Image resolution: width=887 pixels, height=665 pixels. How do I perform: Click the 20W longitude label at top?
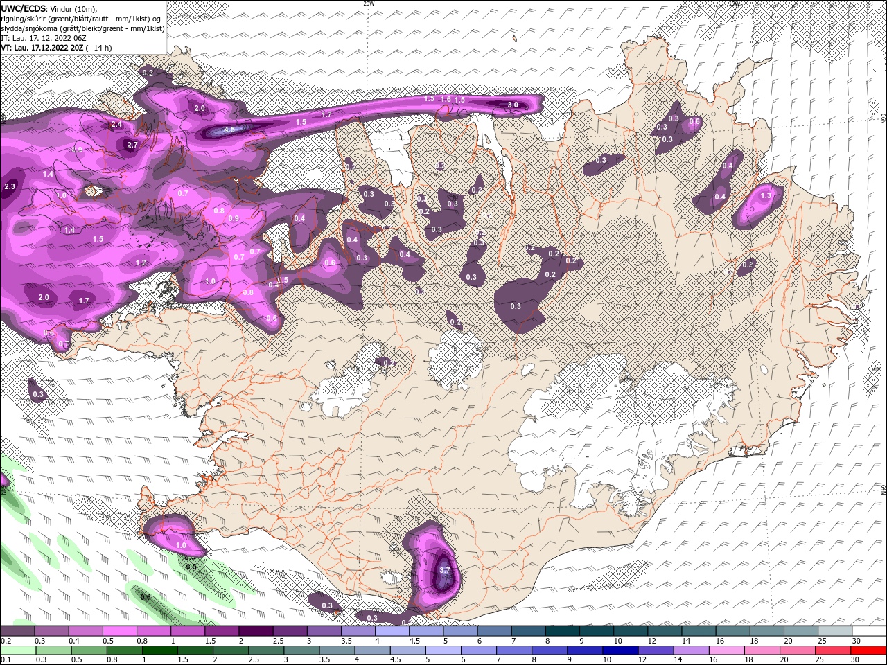[369, 3]
